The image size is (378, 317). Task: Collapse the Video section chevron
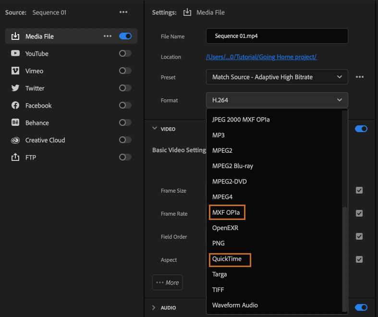tap(155, 129)
